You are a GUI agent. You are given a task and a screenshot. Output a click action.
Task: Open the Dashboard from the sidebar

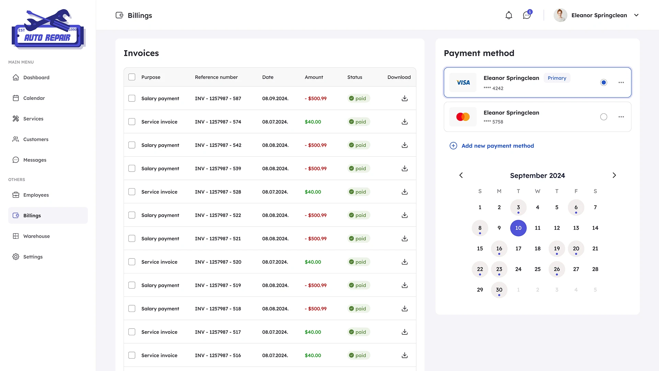(36, 77)
